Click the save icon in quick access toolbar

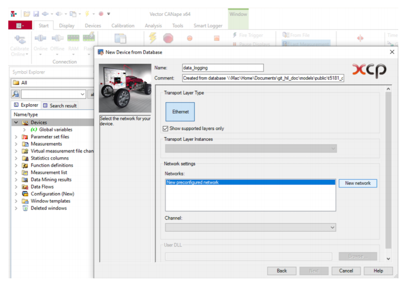point(36,14)
